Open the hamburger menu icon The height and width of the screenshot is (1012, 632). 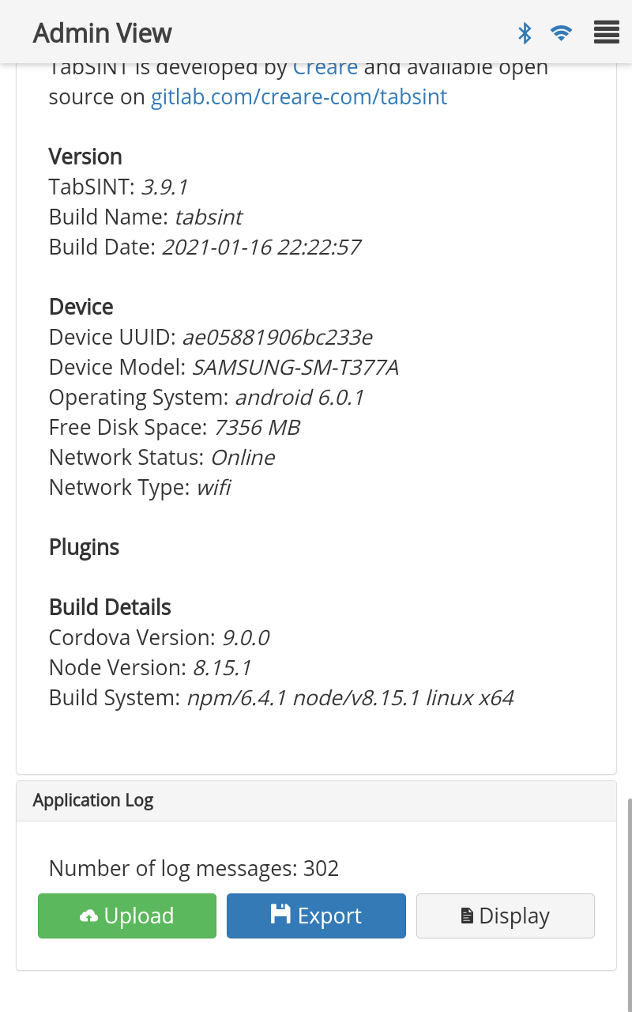[x=606, y=33]
